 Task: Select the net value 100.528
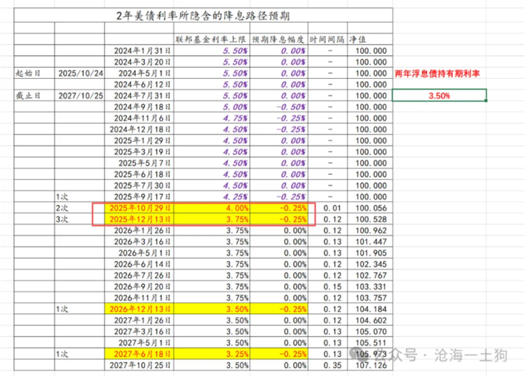coord(369,219)
